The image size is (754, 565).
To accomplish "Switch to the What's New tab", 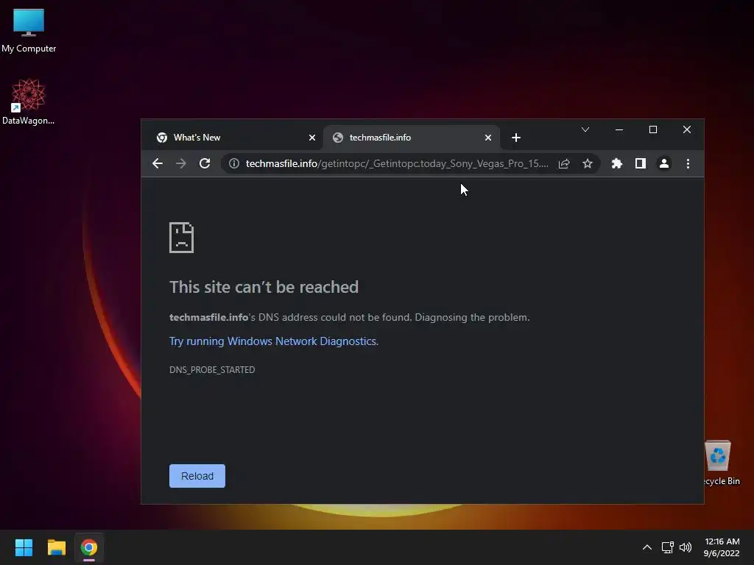I will tap(235, 138).
